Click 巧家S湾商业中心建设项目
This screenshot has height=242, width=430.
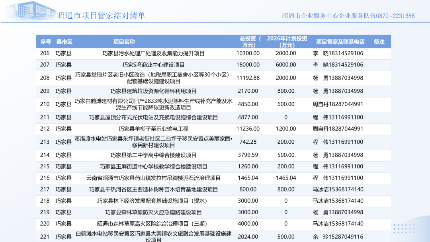[153, 65]
